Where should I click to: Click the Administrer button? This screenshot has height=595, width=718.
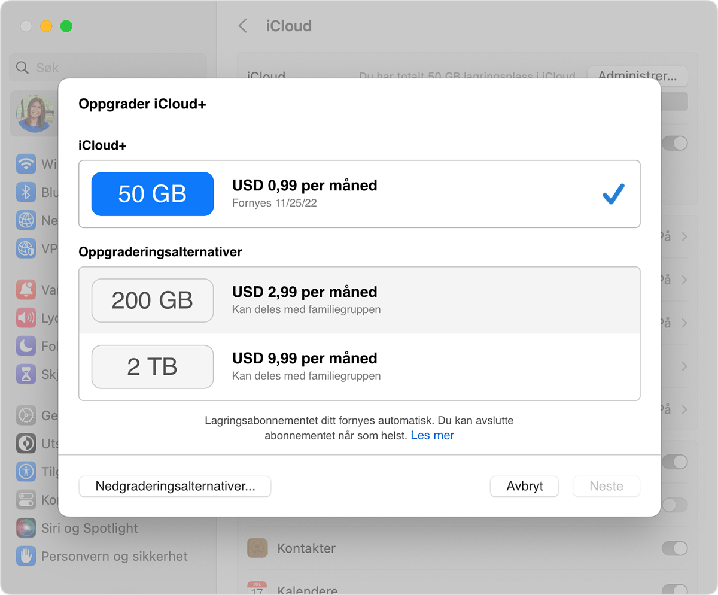click(637, 76)
